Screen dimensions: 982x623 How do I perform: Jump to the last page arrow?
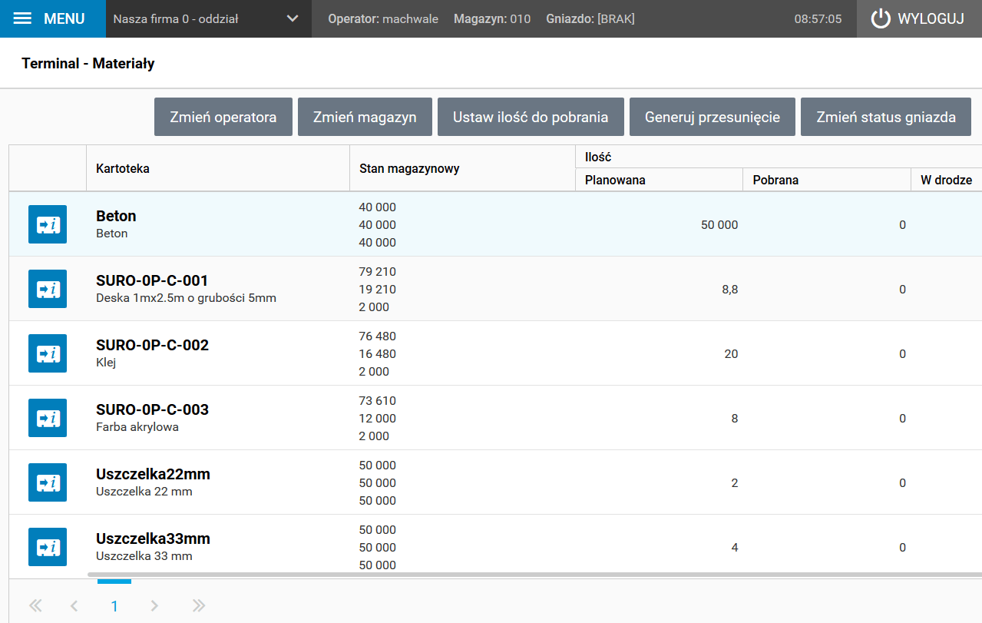(199, 606)
